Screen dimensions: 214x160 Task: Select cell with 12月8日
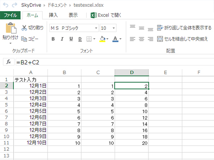(x=31, y=130)
